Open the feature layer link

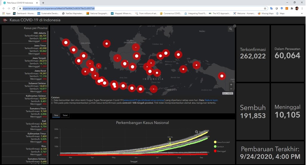(211, 100)
